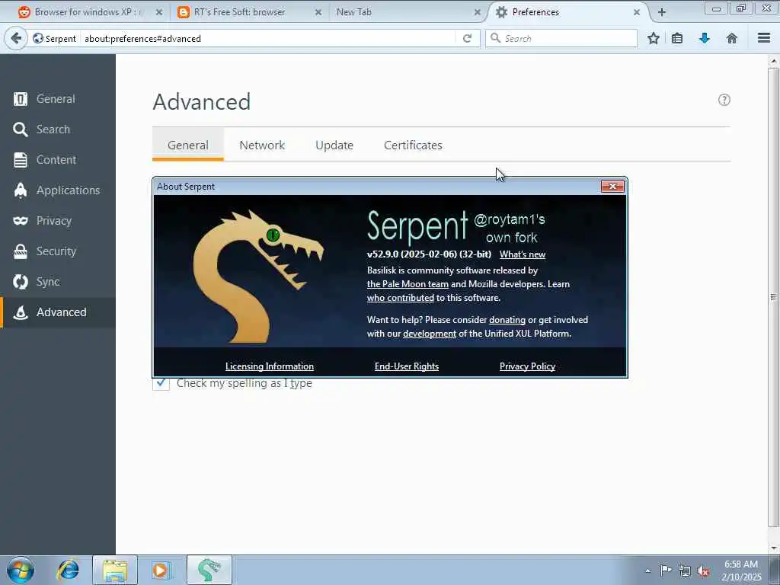Select Advanced category in sidebar
This screenshot has height=585, width=780.
(58, 312)
